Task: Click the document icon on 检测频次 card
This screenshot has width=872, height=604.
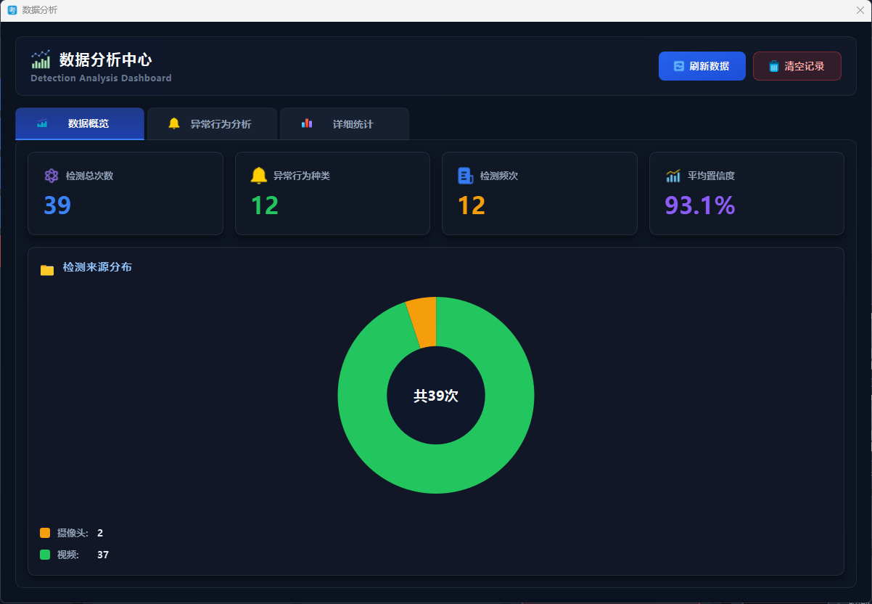Action: point(465,176)
